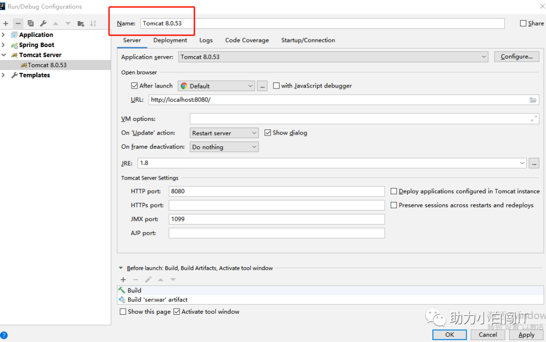This screenshot has height=342, width=546.
Task: Click JMX port field
Action: 277,219
